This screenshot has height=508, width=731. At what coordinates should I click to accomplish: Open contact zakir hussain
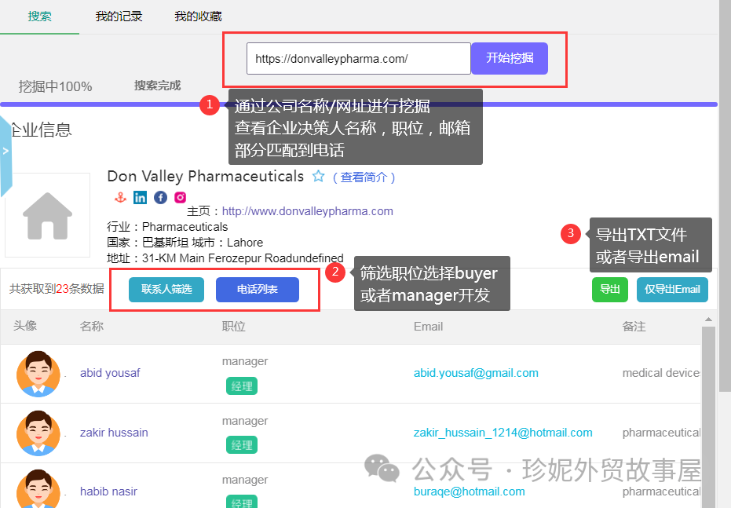pos(114,433)
